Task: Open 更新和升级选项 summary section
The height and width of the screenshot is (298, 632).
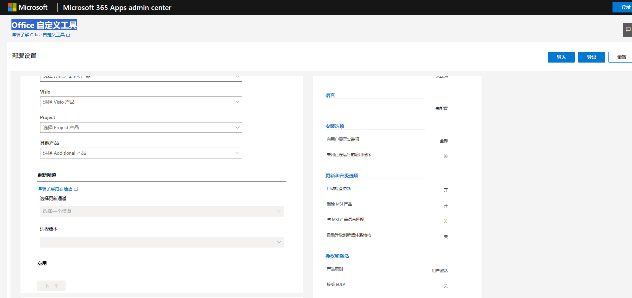Action: (x=342, y=176)
